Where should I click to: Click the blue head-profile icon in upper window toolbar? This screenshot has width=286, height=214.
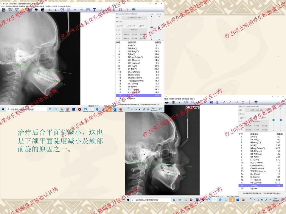click(x=62, y=10)
